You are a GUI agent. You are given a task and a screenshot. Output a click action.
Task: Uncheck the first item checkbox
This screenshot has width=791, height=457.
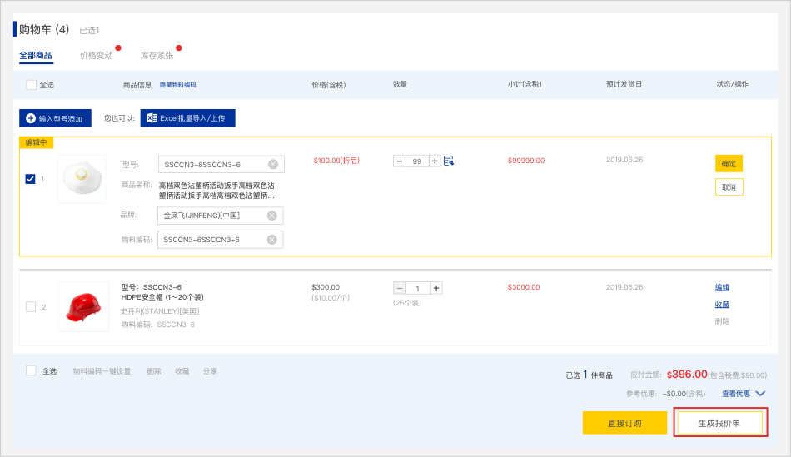[x=31, y=179]
